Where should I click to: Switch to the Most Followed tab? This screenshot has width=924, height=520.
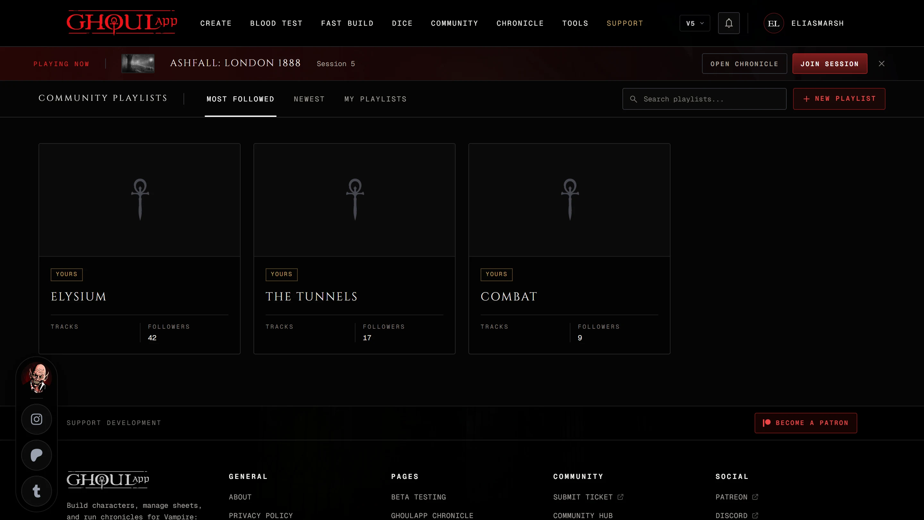click(x=240, y=99)
